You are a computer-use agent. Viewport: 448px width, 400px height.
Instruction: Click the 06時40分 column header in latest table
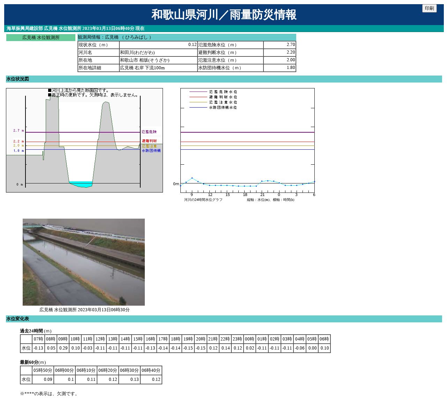click(x=151, y=370)
